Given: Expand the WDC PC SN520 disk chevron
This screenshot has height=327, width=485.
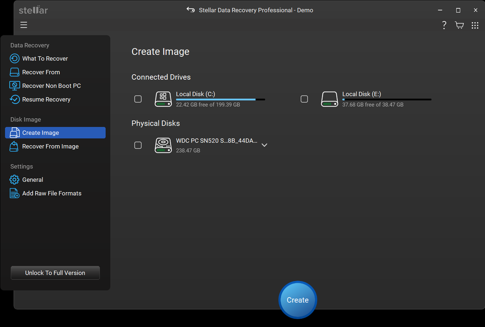Looking at the screenshot, I should tap(264, 145).
